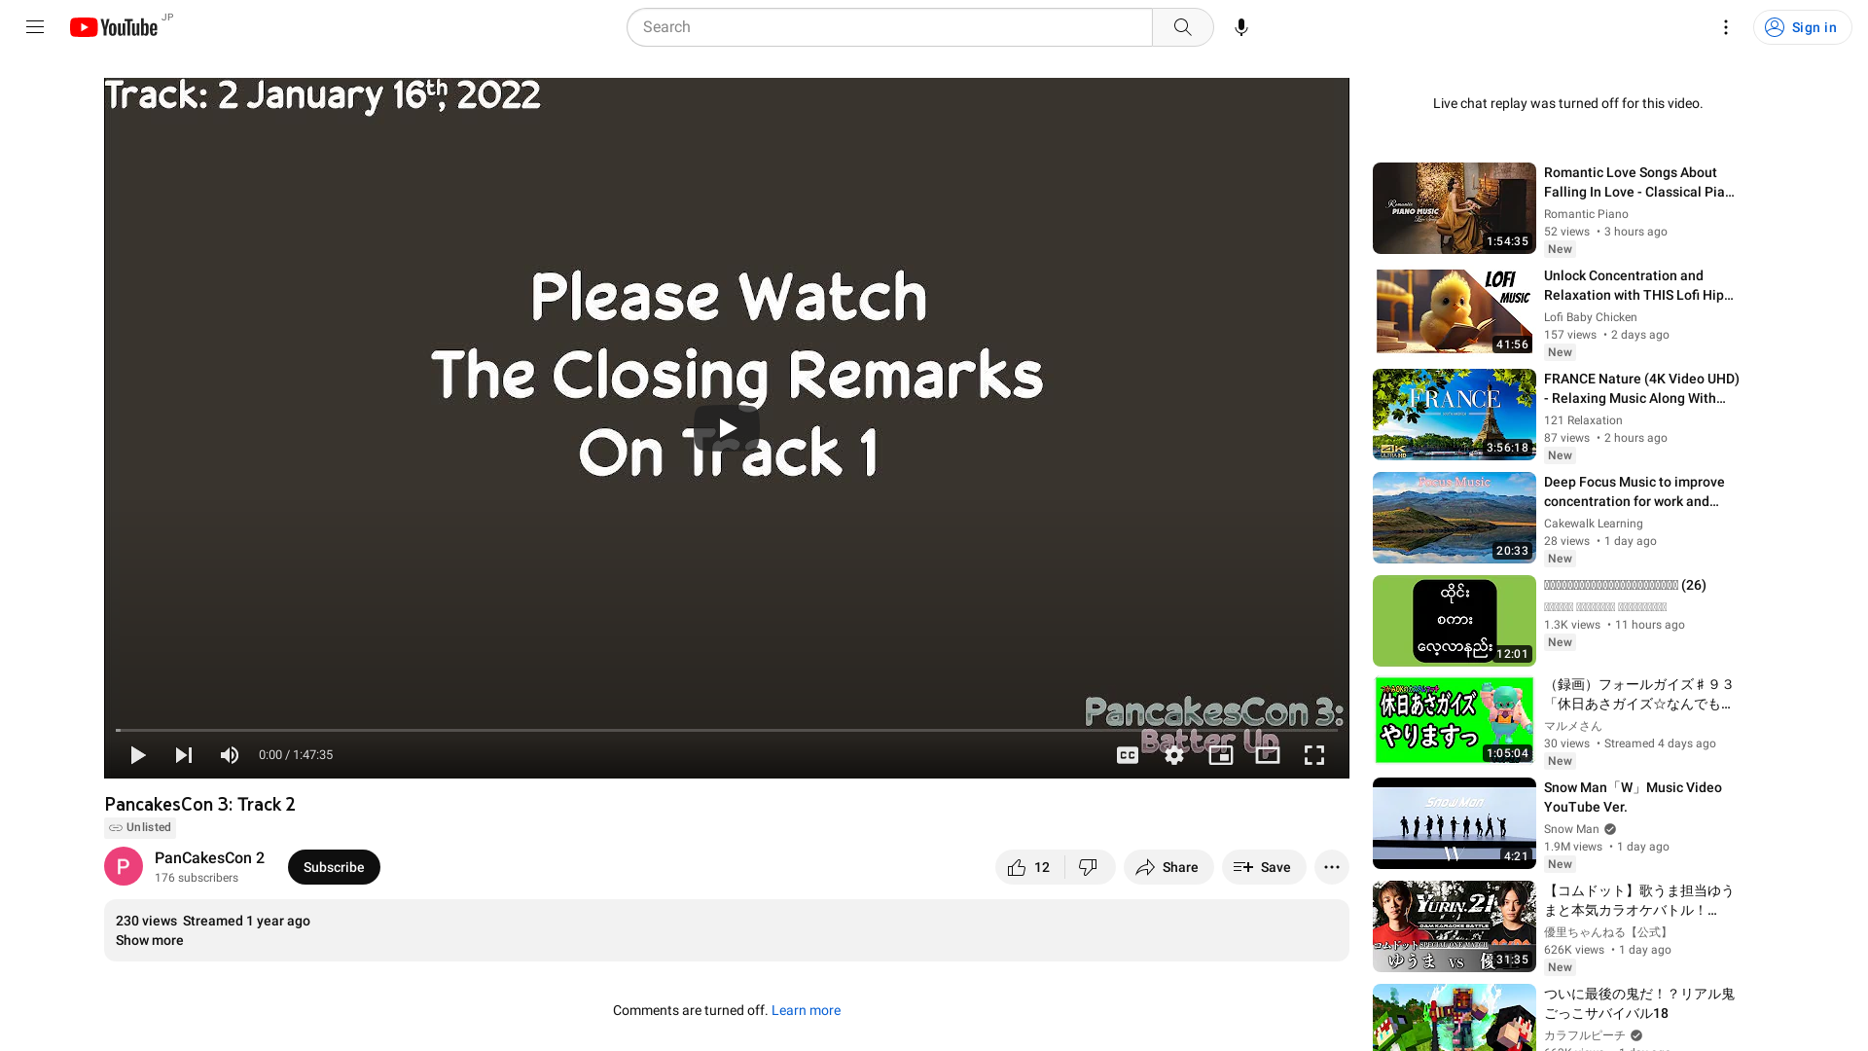Open the 1:05:04 Fall Guys stream thumbnail
Screen dimensions: 1868x1051
(1455, 720)
